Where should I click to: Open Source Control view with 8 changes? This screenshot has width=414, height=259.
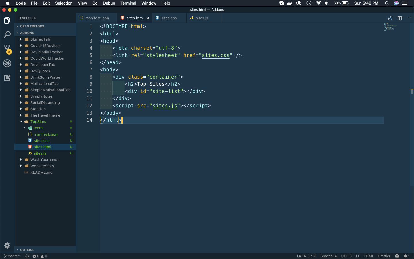click(7, 49)
